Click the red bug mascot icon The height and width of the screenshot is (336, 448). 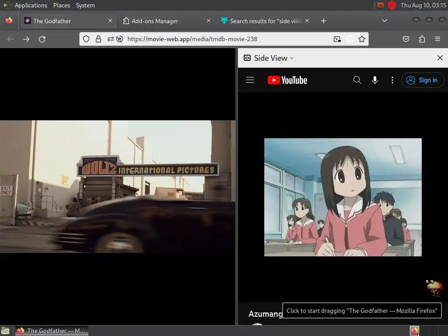click(x=434, y=288)
